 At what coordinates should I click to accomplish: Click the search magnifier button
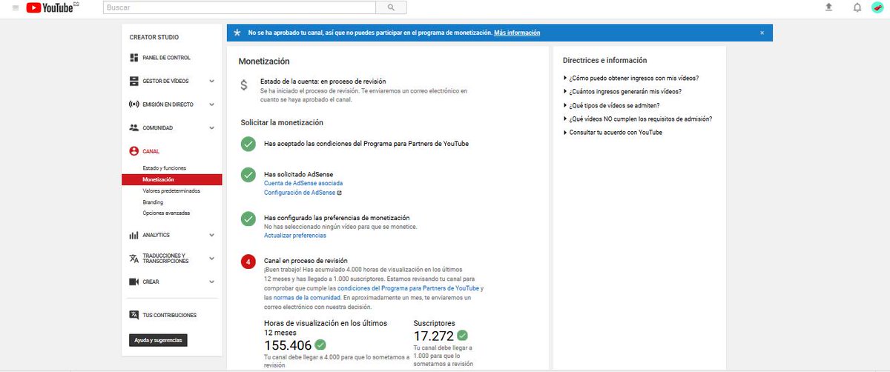click(391, 7)
